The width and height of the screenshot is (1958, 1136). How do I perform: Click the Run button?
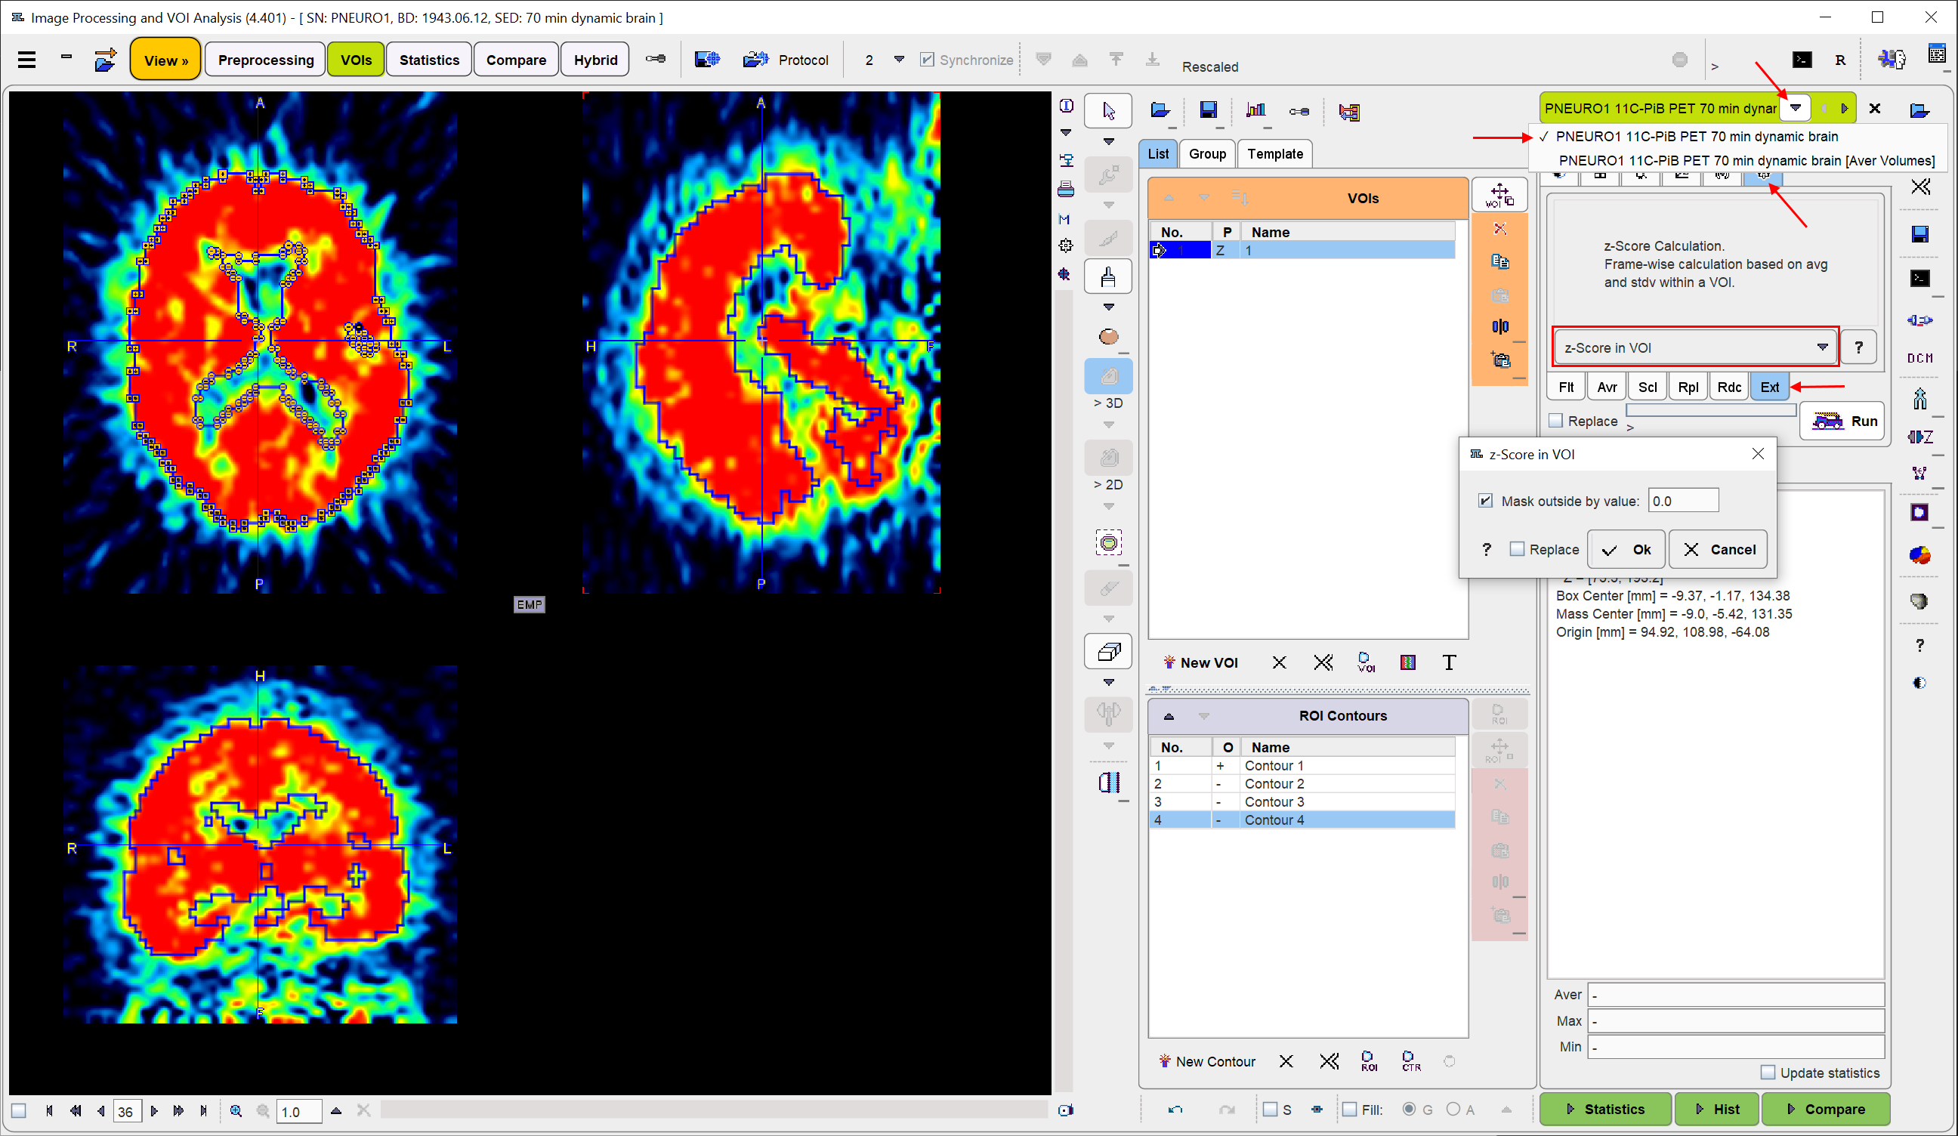(x=1844, y=421)
